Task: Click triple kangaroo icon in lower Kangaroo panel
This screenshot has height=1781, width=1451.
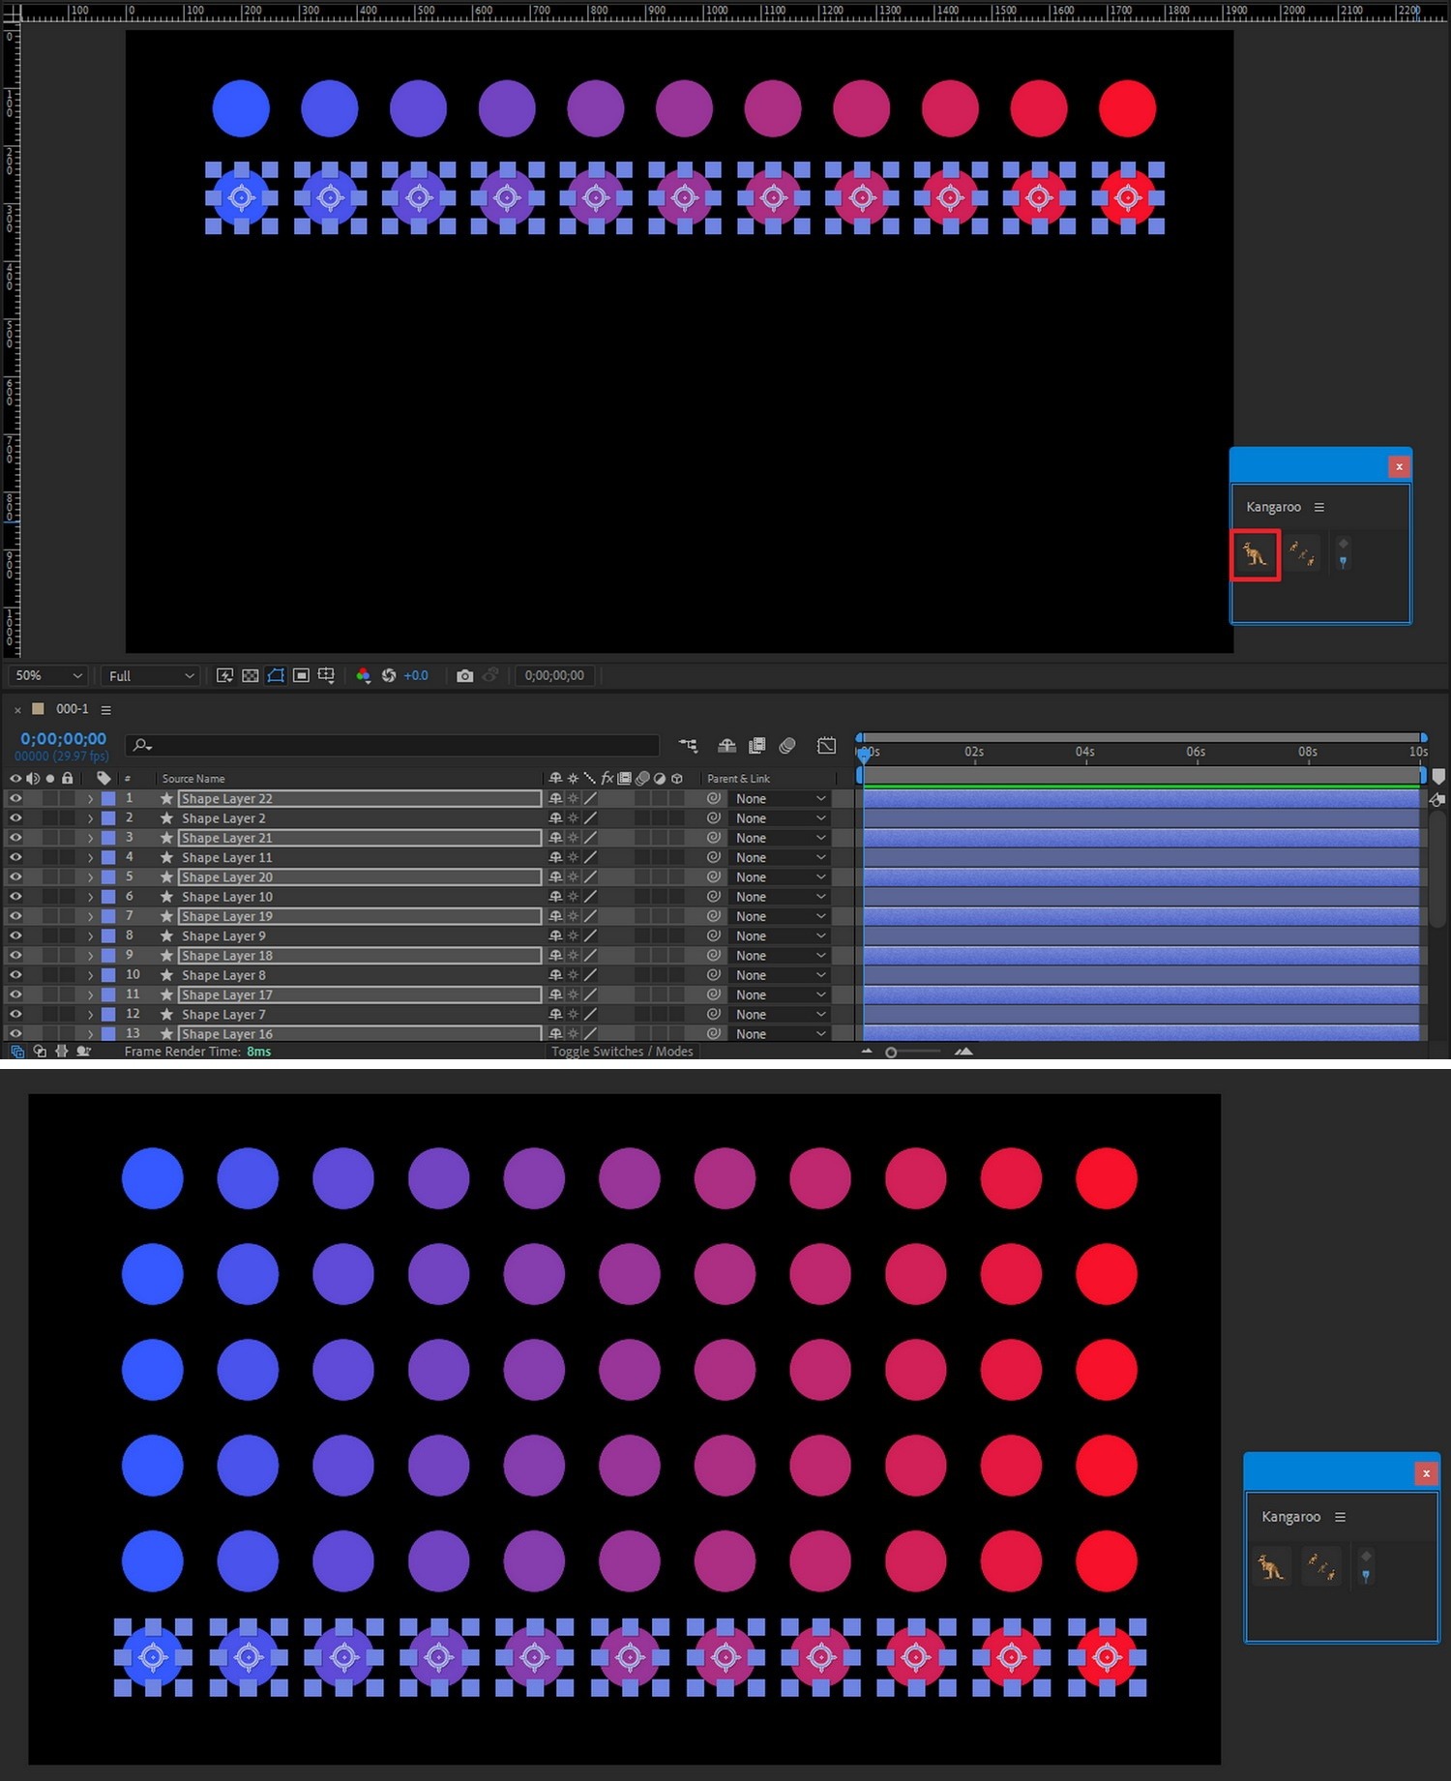Action: tap(1320, 1565)
